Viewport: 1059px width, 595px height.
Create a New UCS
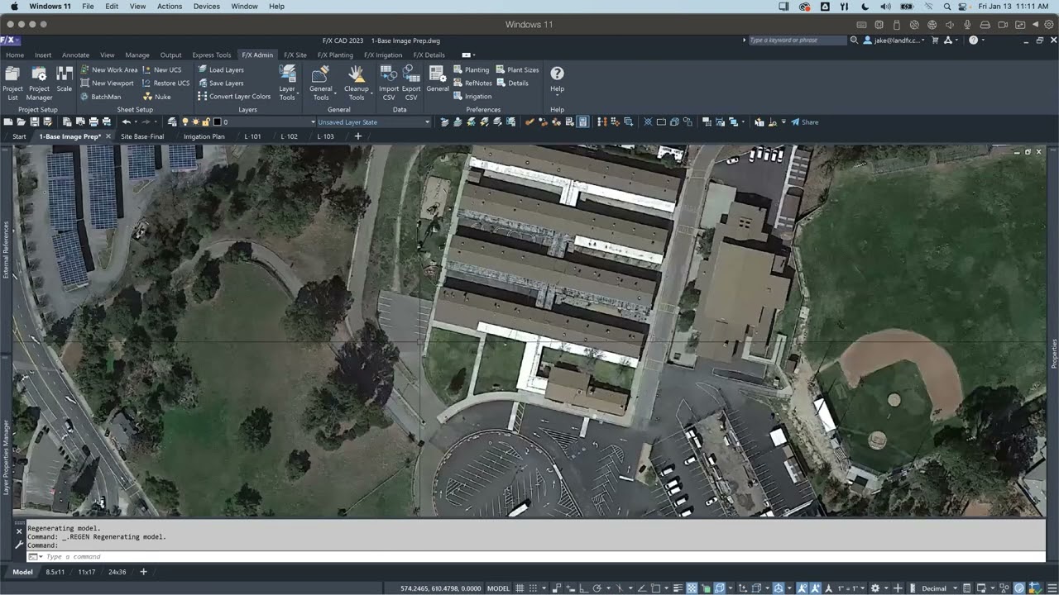click(x=162, y=70)
